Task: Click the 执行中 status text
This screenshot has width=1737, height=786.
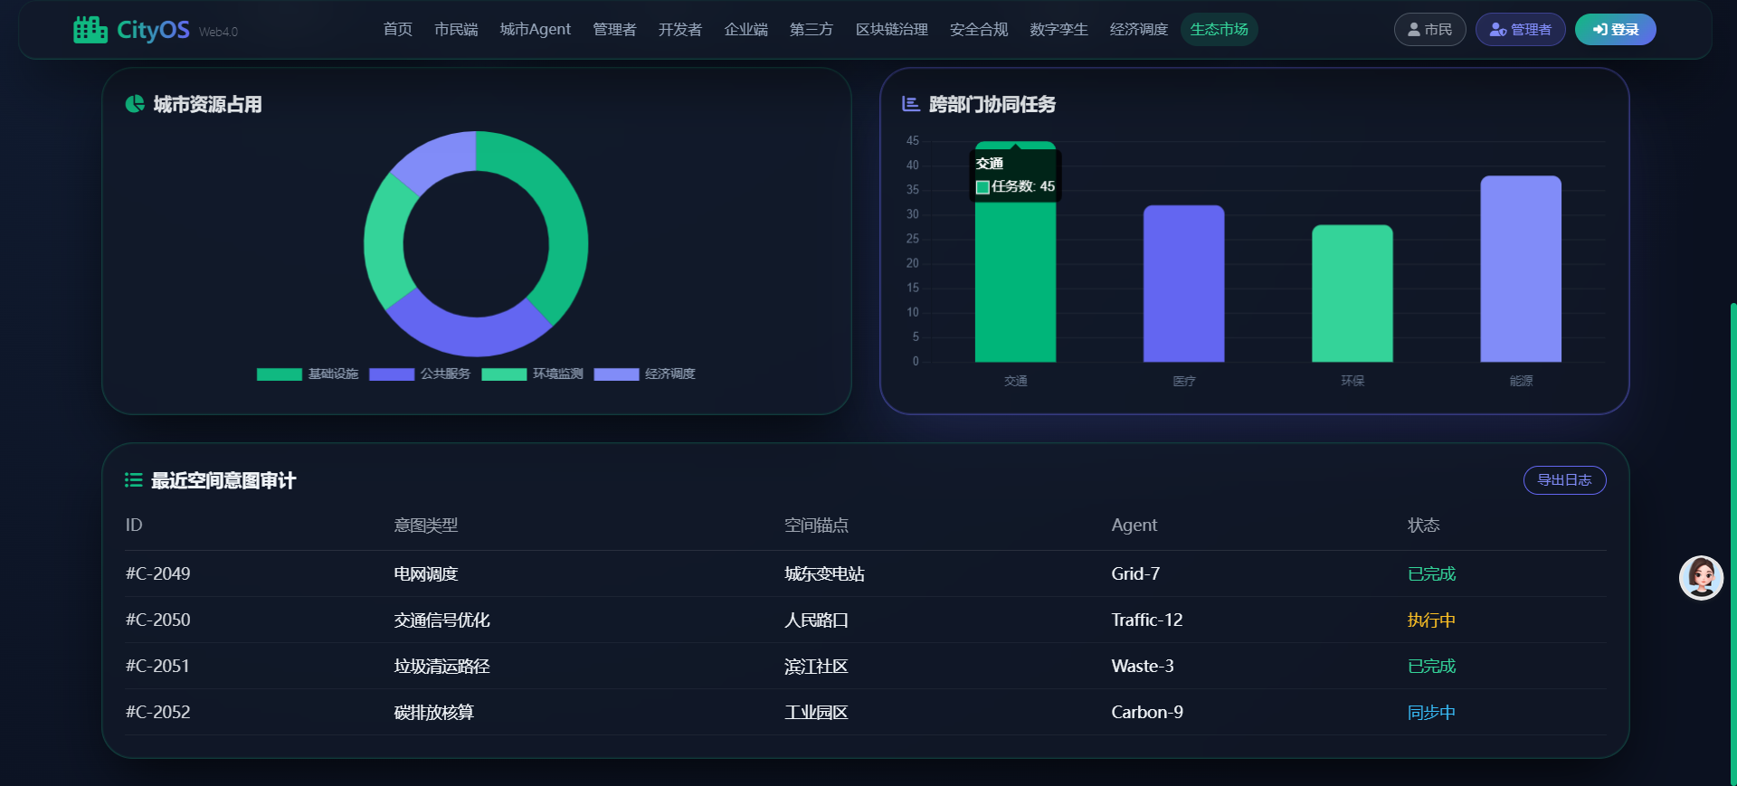Action: pos(1431,620)
